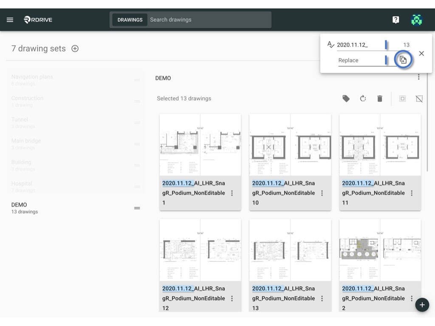Open the hamburger navigation menu
Image resolution: width=435 pixels, height=326 pixels.
[10, 20]
